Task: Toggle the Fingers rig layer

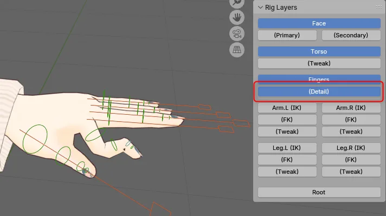Action: pyautogui.click(x=319, y=79)
